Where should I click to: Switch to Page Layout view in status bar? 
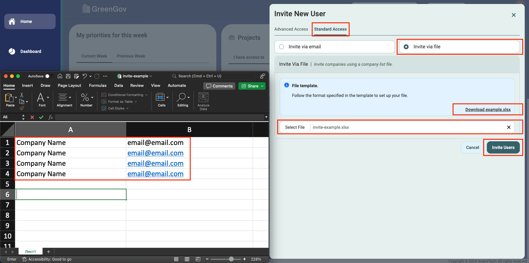[187, 259]
